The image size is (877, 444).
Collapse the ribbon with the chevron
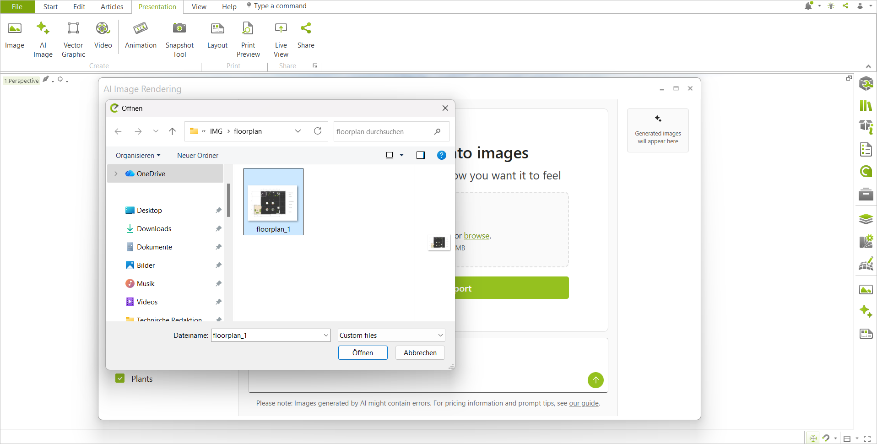point(868,66)
